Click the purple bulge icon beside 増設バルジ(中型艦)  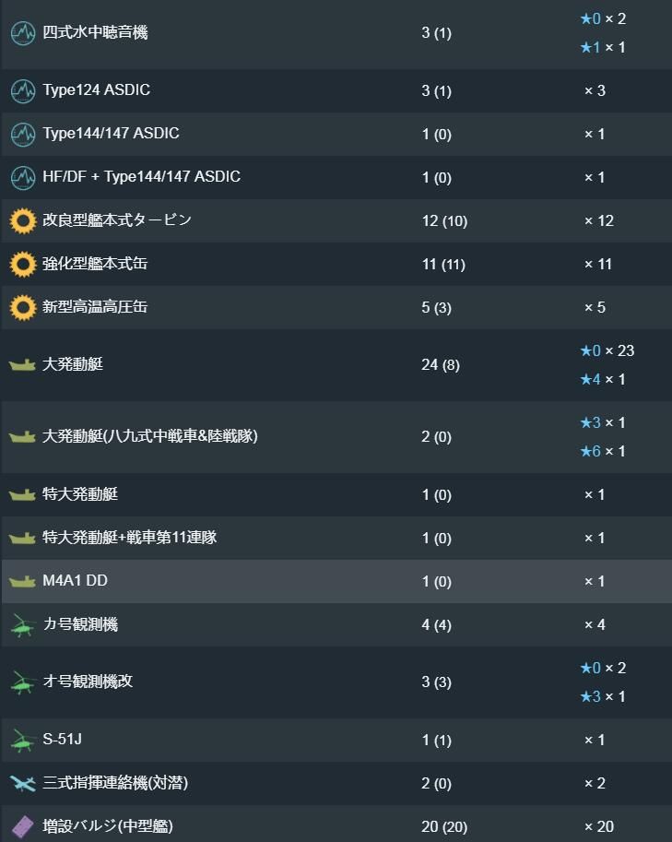(x=22, y=827)
